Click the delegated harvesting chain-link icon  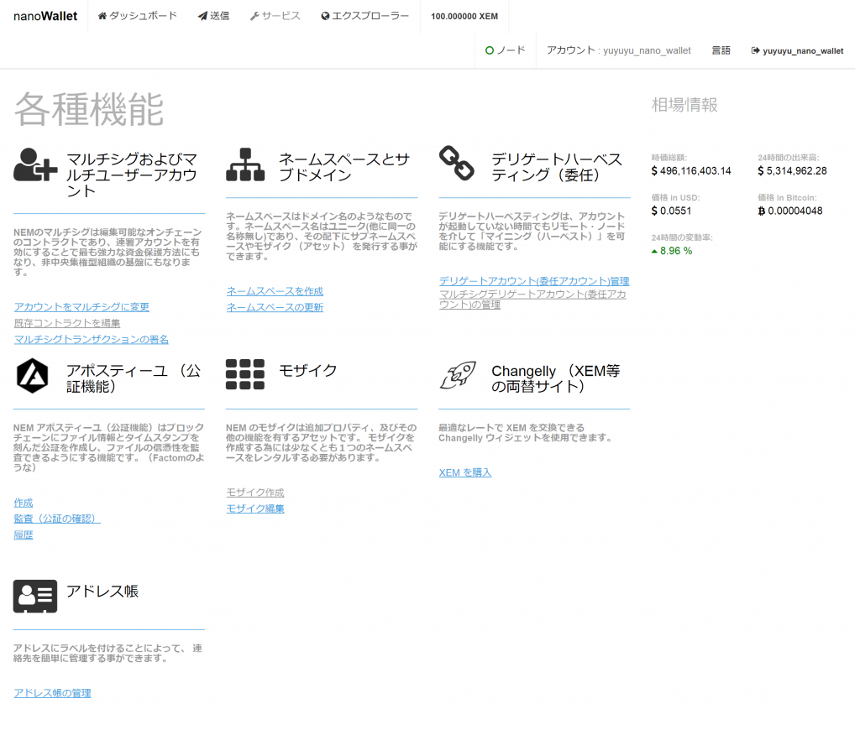pyautogui.click(x=456, y=163)
